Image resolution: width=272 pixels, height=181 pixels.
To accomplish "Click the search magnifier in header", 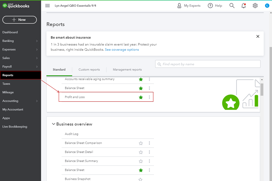I will click(232, 6).
